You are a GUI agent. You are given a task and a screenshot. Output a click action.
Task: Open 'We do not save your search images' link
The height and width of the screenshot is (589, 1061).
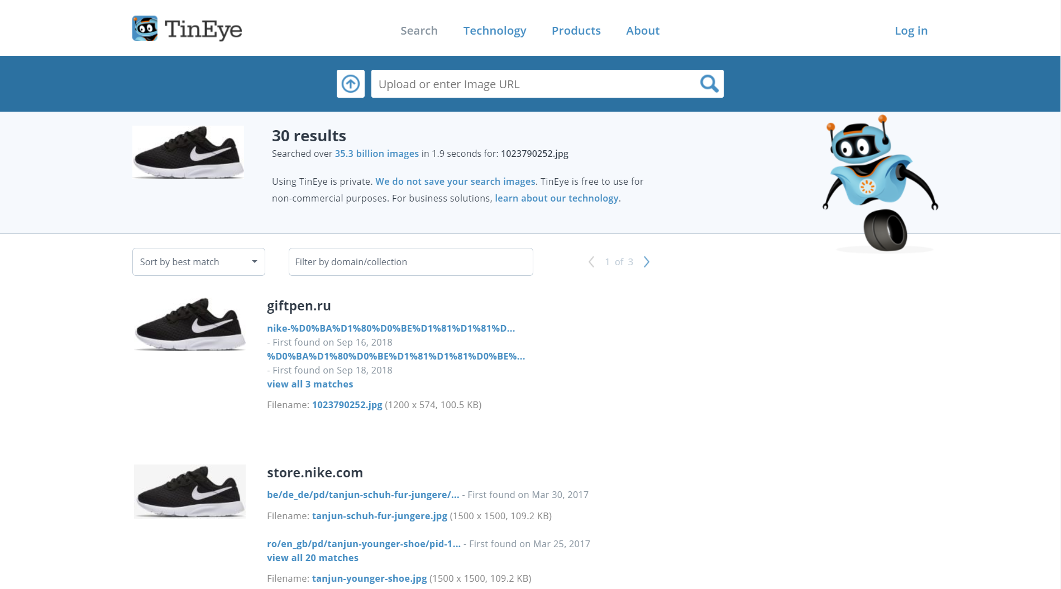point(455,181)
